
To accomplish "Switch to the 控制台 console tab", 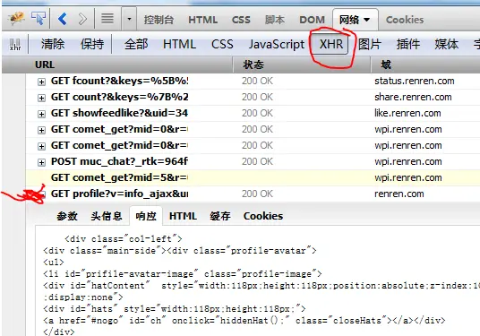I will (159, 20).
